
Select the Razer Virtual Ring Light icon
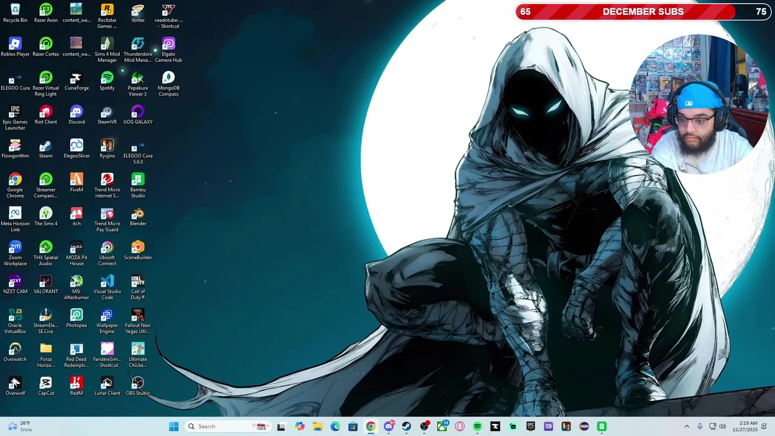tap(45, 84)
